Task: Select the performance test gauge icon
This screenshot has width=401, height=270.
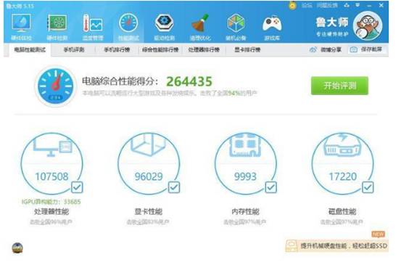Action: click(x=128, y=23)
